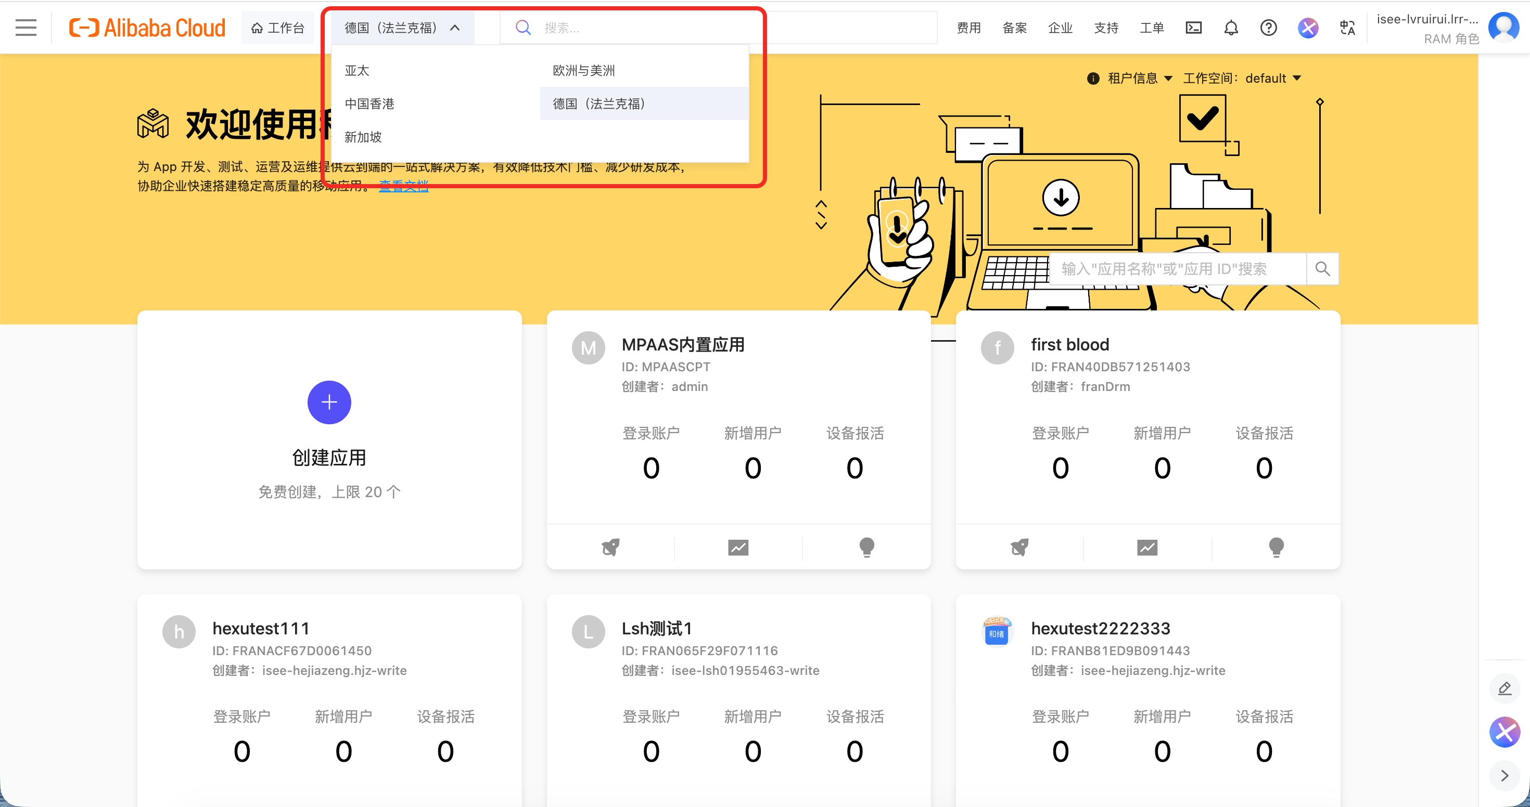Open the 查看文档 link
The height and width of the screenshot is (807, 1530).
coord(403,186)
